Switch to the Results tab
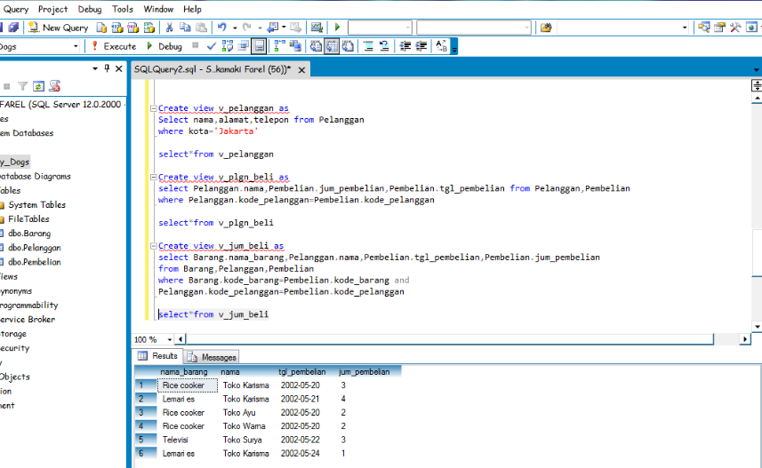 [158, 356]
